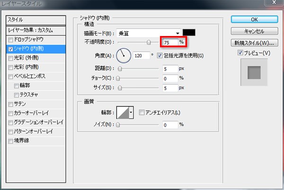Enable アンチエイリアス checkbox

click(142, 112)
